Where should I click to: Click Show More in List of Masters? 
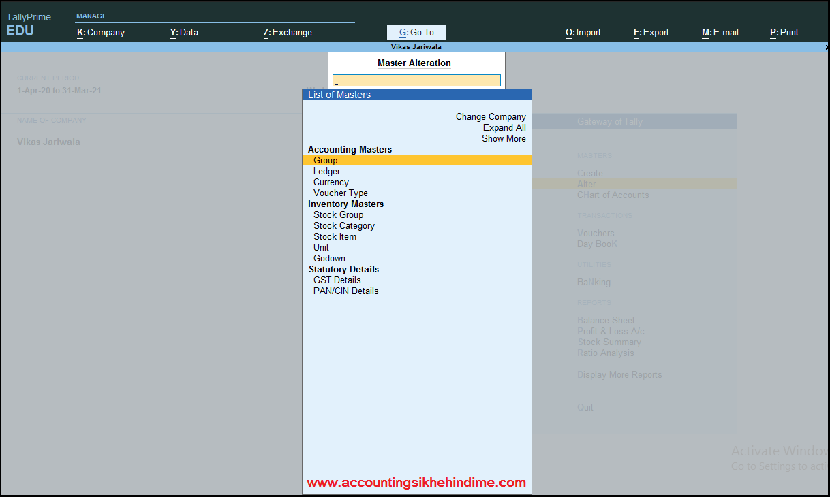(504, 138)
